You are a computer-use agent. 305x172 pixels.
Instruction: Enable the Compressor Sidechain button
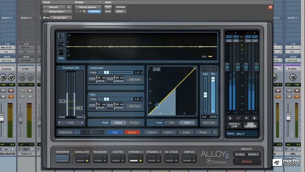pos(134,79)
